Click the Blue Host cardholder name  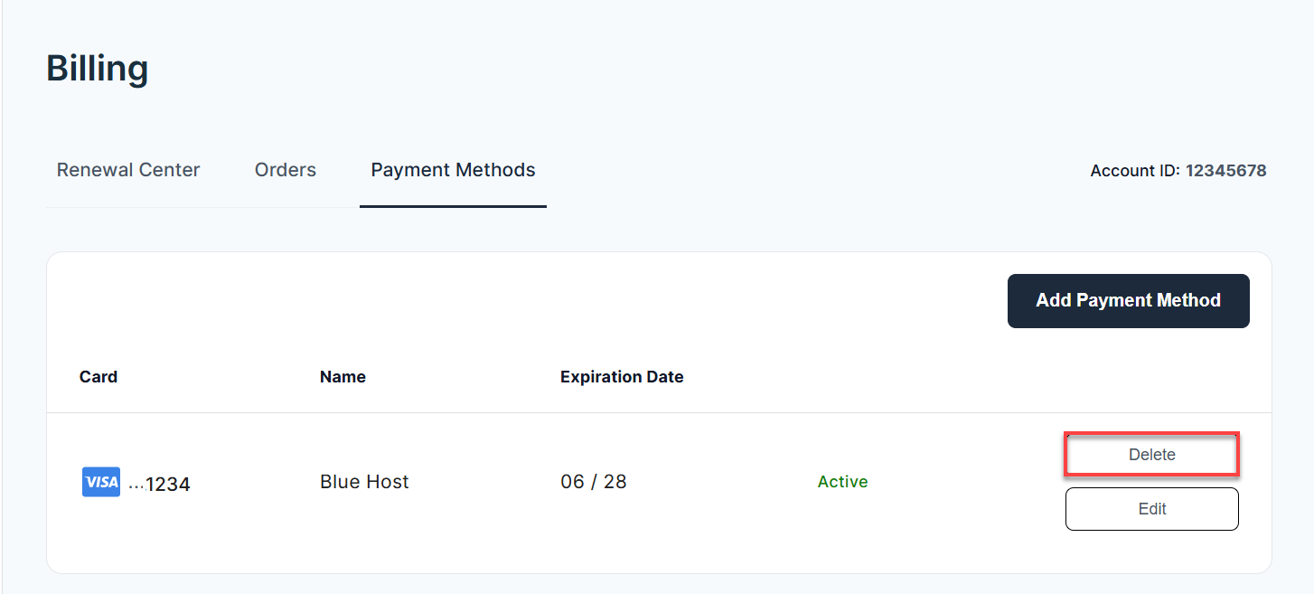[x=364, y=481]
